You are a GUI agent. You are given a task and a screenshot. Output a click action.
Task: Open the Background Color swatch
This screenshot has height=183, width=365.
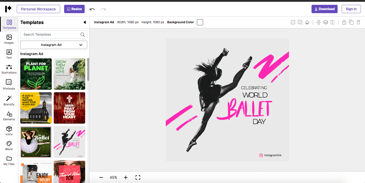click(200, 22)
